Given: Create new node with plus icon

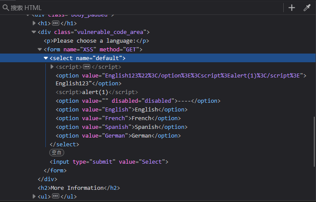Looking at the screenshot, I should [292, 8].
